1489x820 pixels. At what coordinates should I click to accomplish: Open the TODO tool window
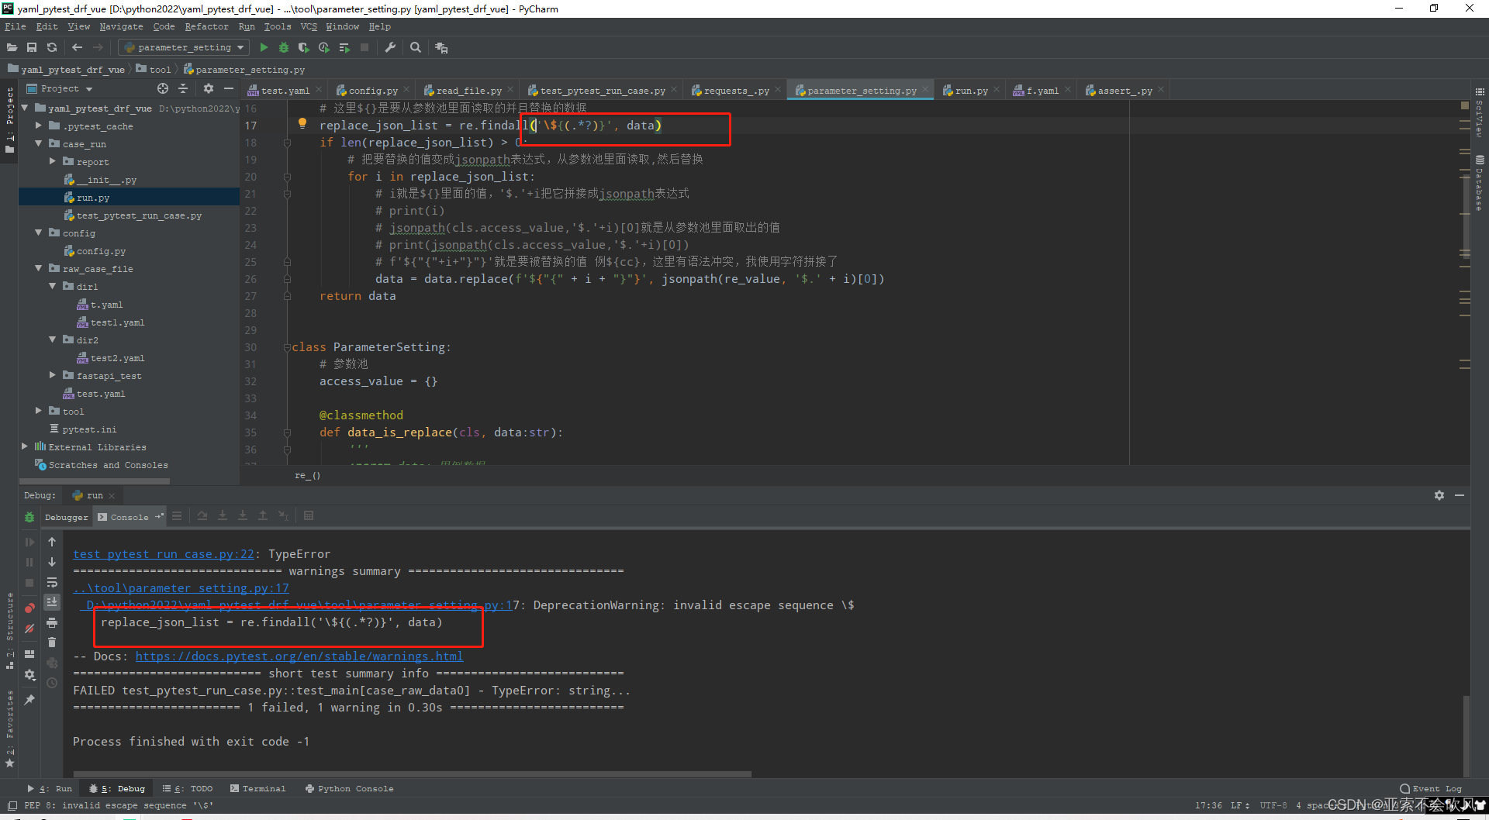(188, 788)
